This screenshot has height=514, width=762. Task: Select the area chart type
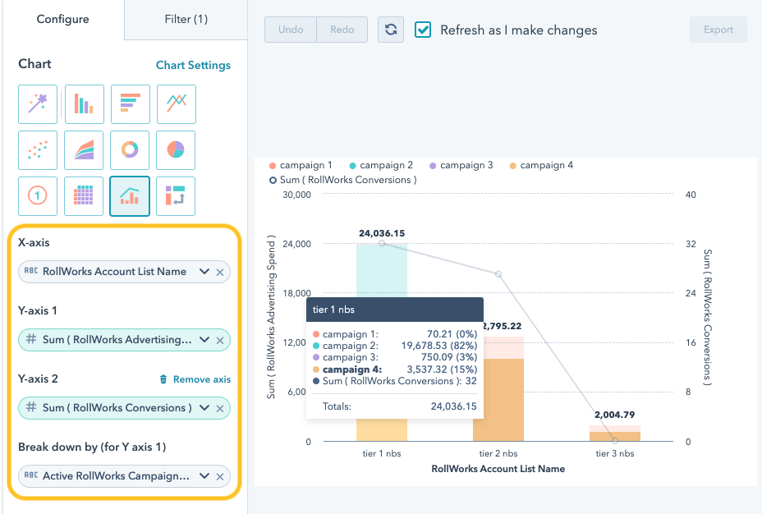[x=84, y=150]
